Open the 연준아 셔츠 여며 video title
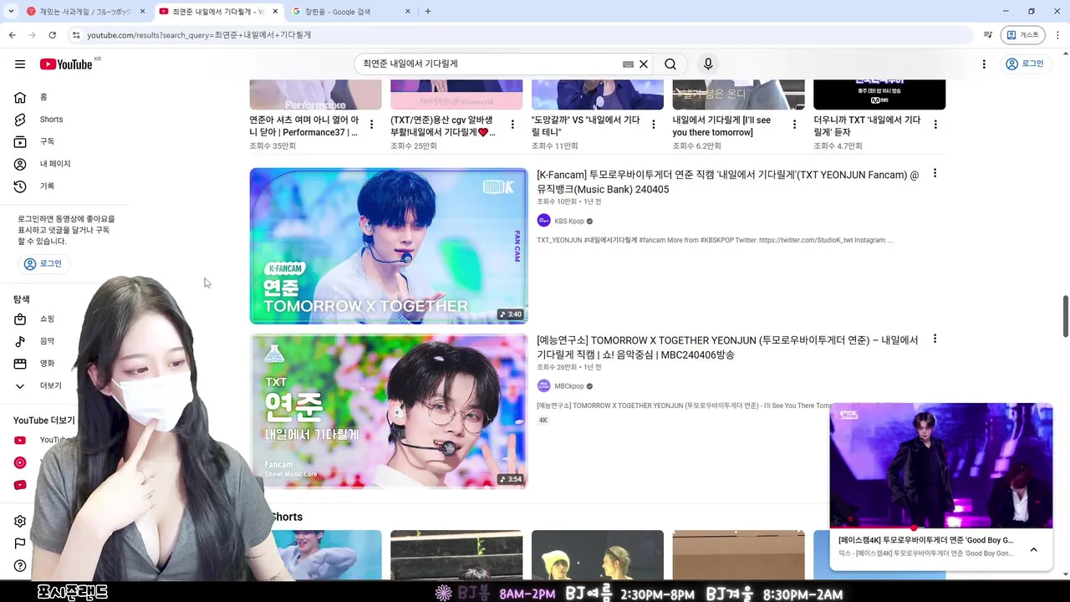1070x602 pixels. [304, 125]
